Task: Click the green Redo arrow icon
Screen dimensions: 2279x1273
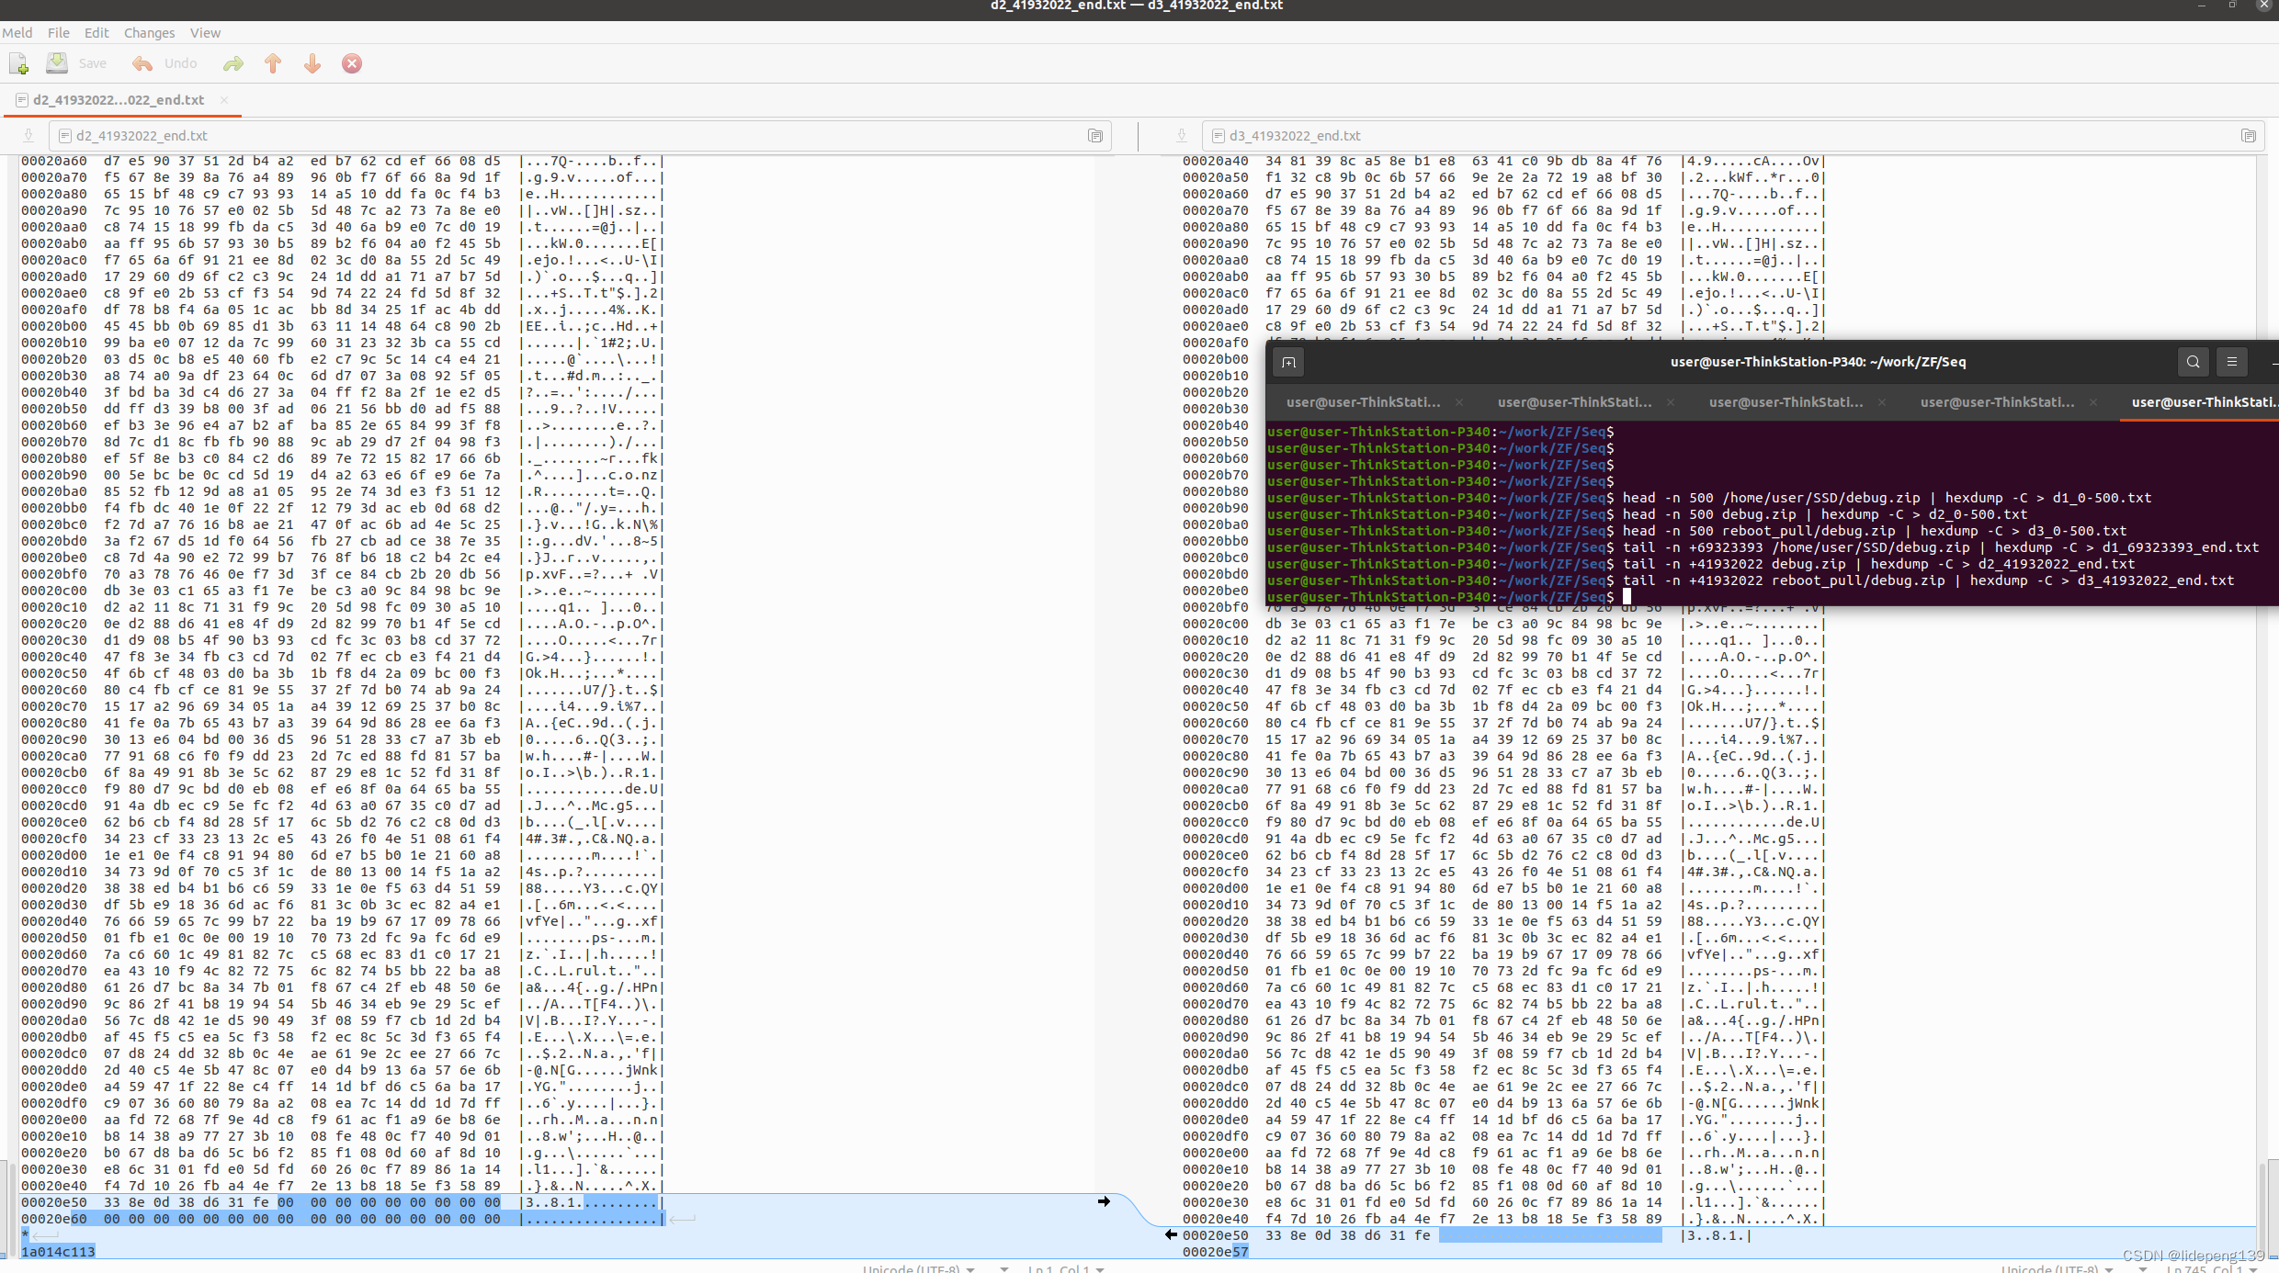Action: (233, 63)
